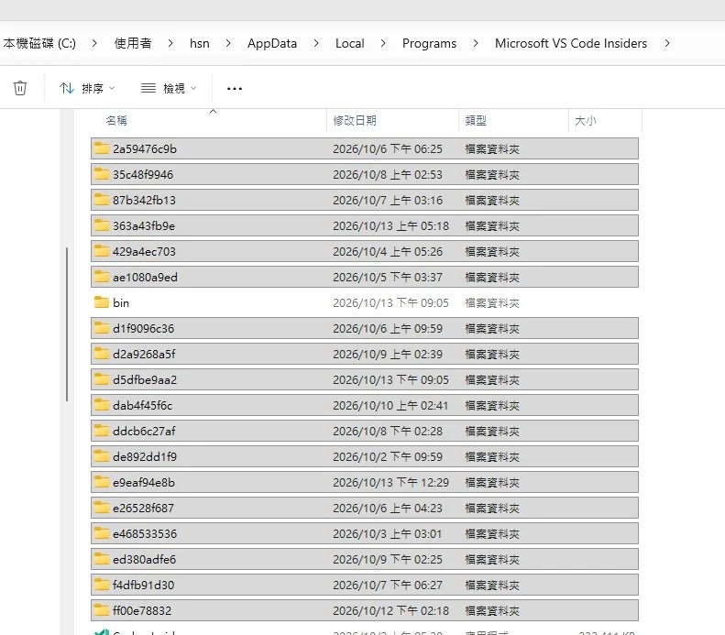Click folder icon of d2a9268a5f

click(101, 354)
